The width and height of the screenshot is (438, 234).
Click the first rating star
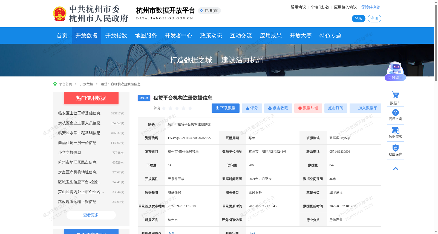[164, 108]
